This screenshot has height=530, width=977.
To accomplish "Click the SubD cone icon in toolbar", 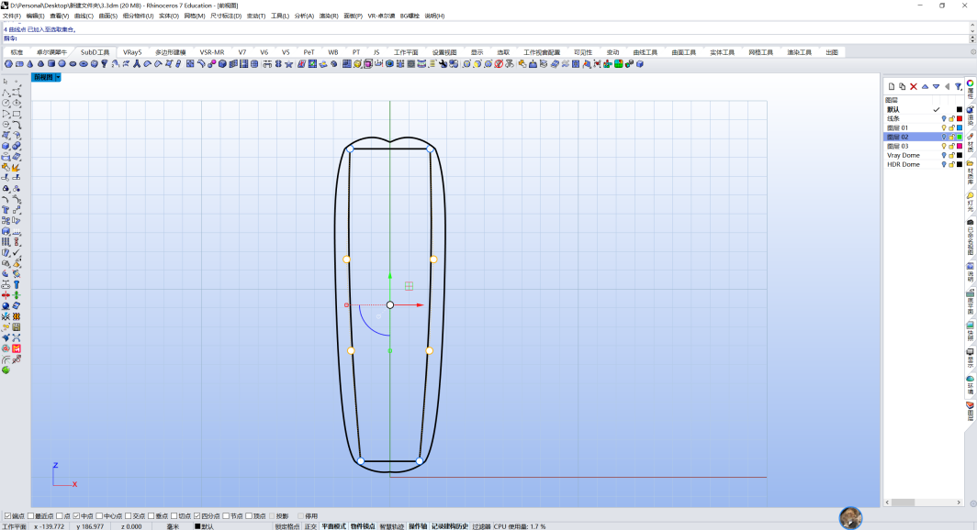I will tap(30, 64).
